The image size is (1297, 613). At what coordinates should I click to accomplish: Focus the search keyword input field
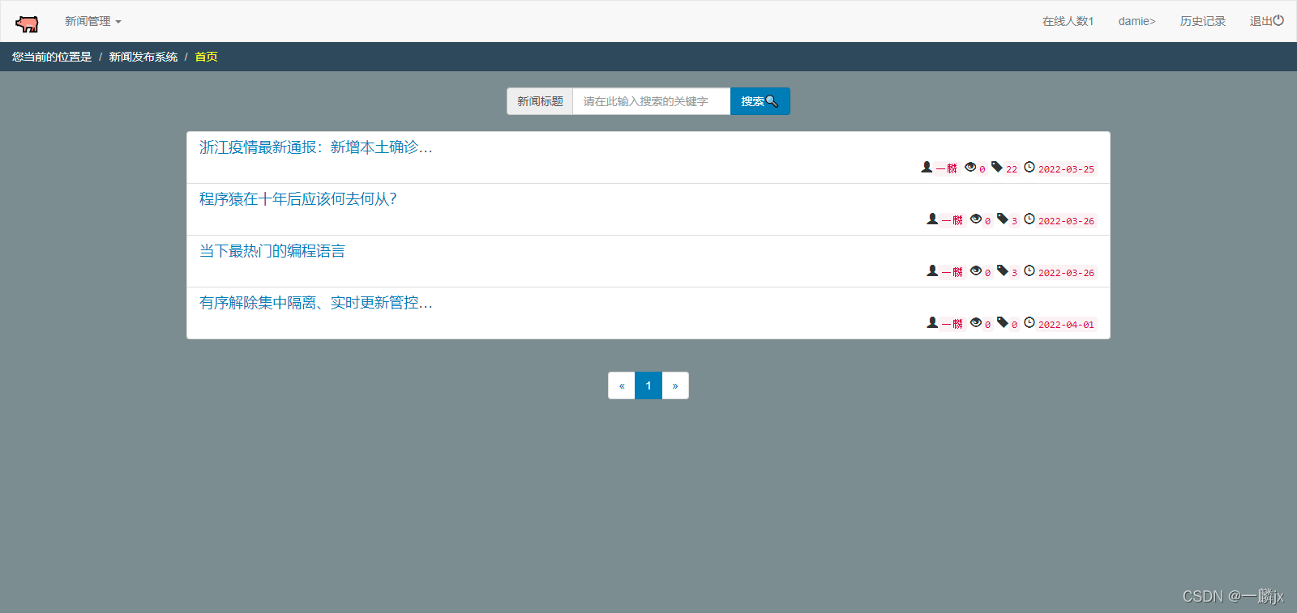[x=652, y=101]
